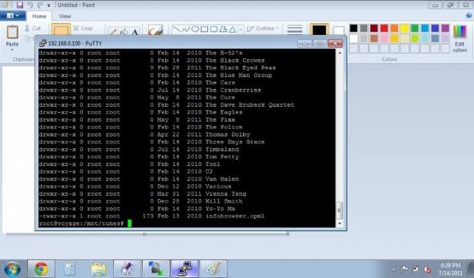Click 'Yo-Yo Ma' directory line in PuTTY
Screen dimensions: 474x278
[137, 209]
